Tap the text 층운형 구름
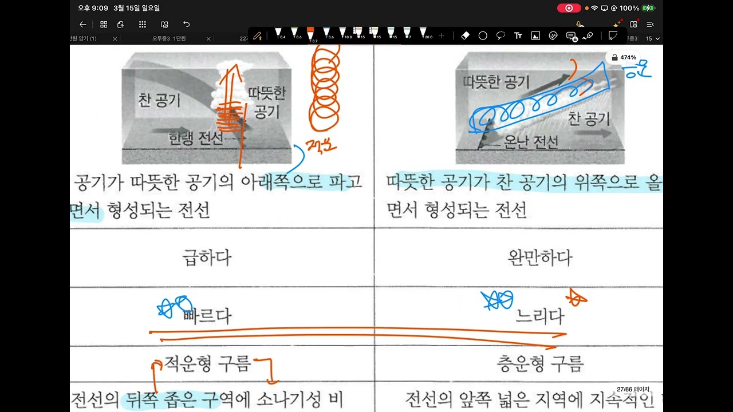Image resolution: width=733 pixels, height=412 pixels. pyautogui.click(x=539, y=363)
